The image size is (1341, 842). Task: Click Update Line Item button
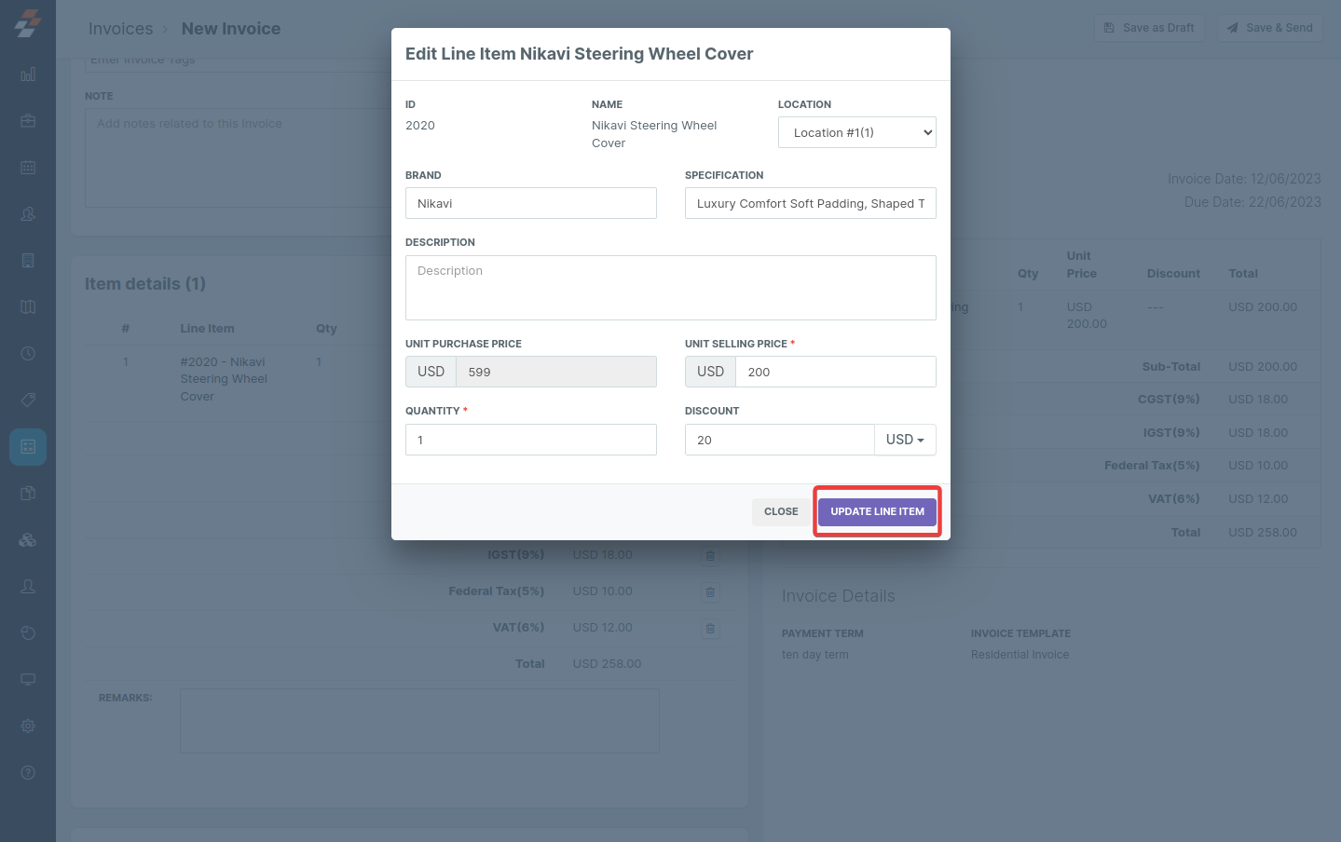(x=877, y=511)
